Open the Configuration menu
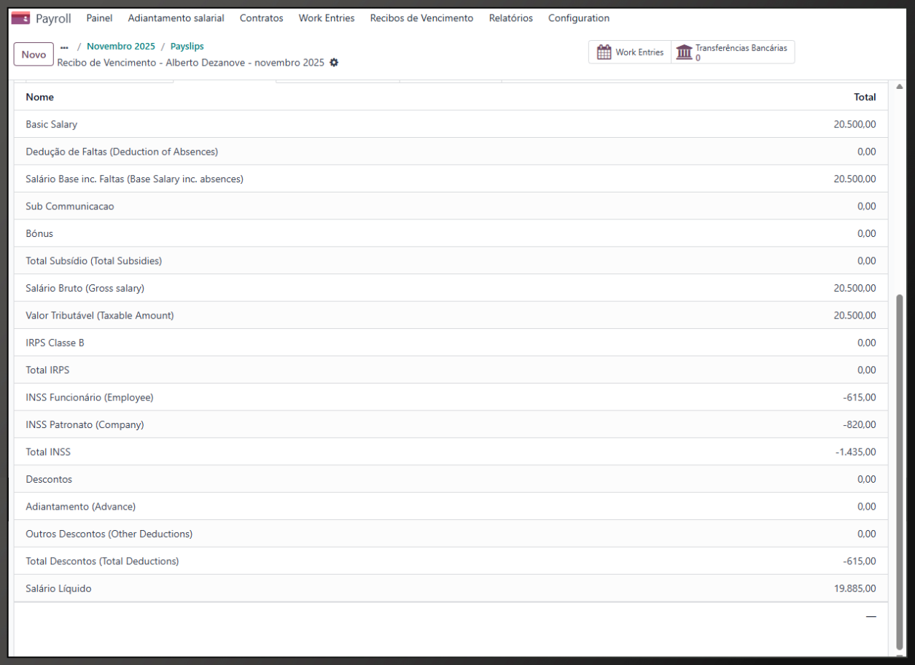This screenshot has height=665, width=915. 578,18
